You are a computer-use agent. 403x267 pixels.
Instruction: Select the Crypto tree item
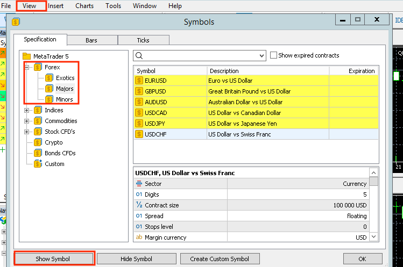(x=54, y=142)
